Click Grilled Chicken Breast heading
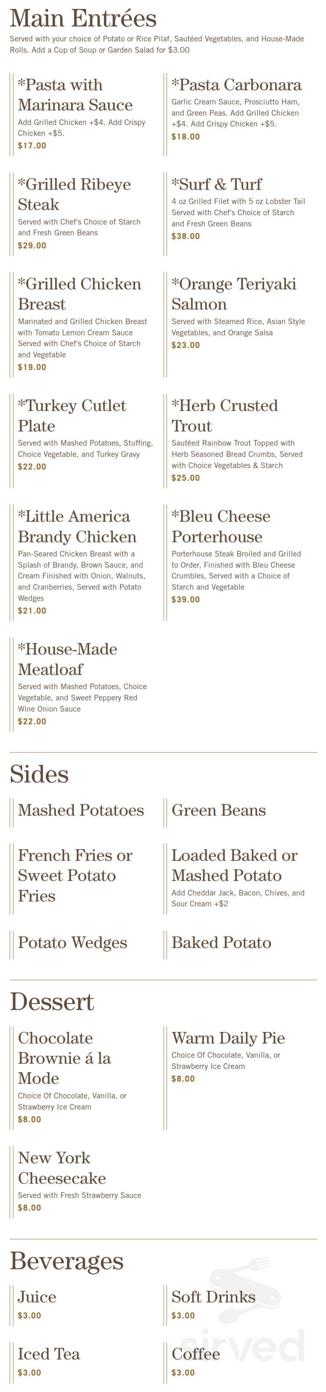 [x=79, y=294]
